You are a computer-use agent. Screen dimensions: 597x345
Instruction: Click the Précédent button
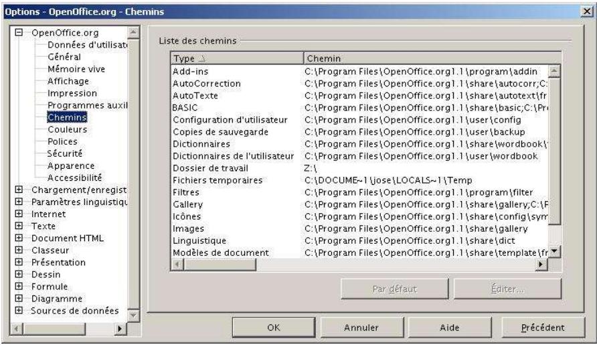coord(543,328)
